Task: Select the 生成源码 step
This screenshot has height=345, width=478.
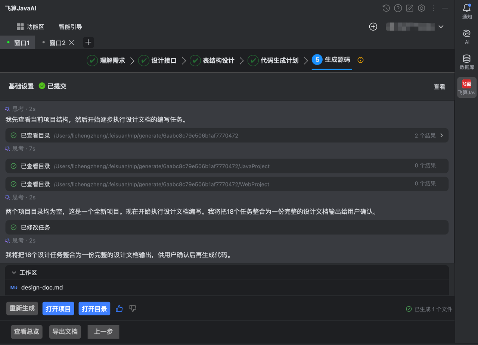Action: click(332, 60)
